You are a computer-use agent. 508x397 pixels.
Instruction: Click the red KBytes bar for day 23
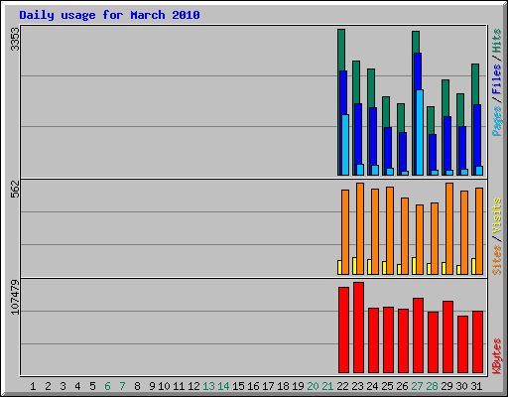point(358,328)
